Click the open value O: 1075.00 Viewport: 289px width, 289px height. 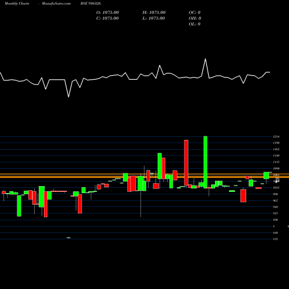pyautogui.click(x=108, y=13)
